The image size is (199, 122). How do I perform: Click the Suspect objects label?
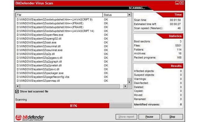click(144, 75)
